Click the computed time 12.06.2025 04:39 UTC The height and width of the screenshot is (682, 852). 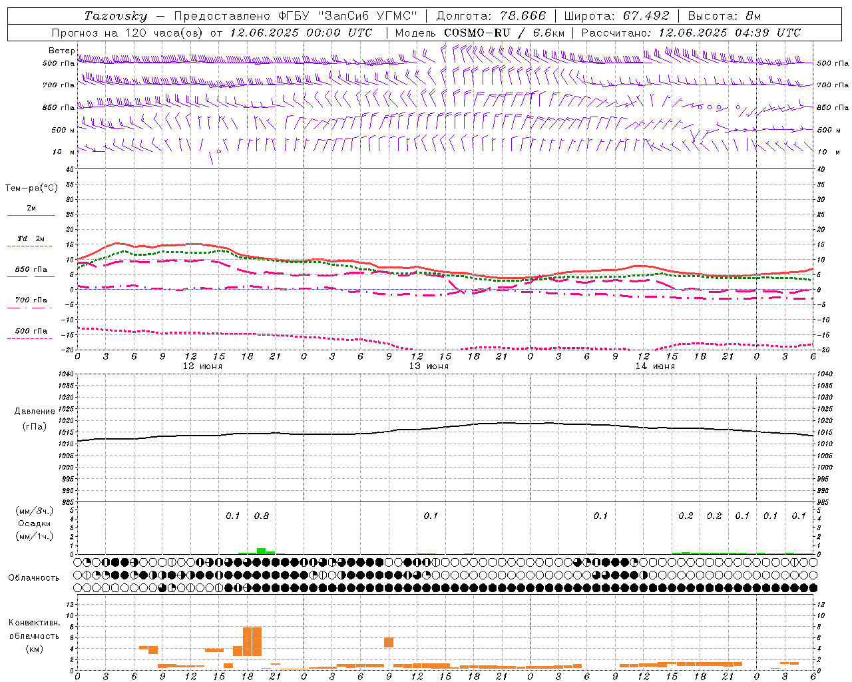[730, 33]
